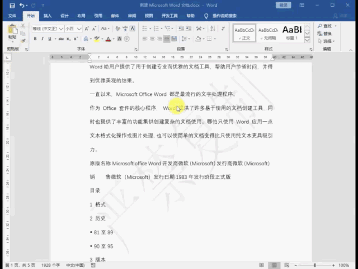Screen dimensions: 358x269
Task: Open the underline style dropdown arrow
Action: pos(55,39)
